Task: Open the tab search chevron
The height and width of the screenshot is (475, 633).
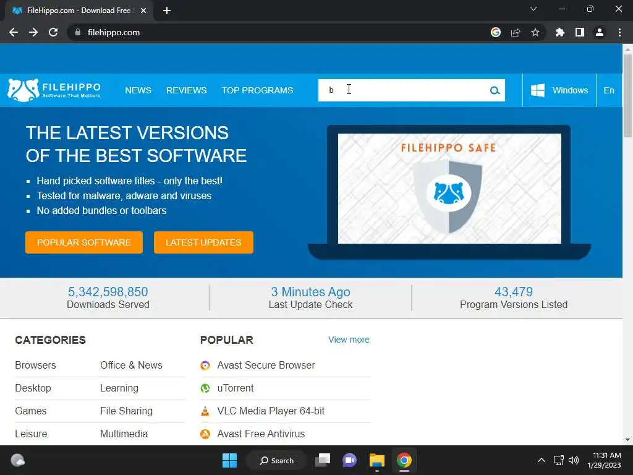Action: click(533, 9)
